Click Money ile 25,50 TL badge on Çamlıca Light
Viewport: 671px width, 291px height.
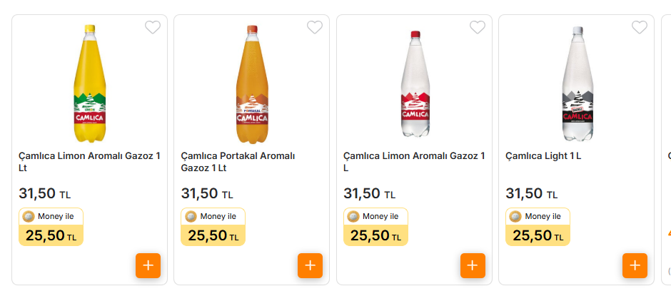pos(538,228)
